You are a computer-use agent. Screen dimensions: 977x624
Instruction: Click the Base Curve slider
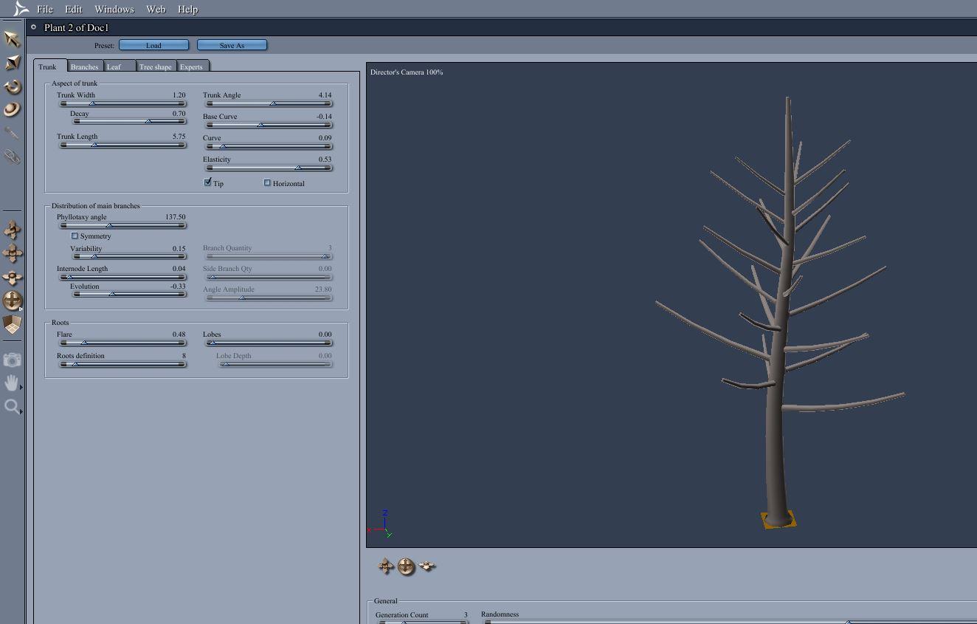(269, 125)
